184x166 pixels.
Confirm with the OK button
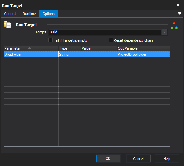108,159
